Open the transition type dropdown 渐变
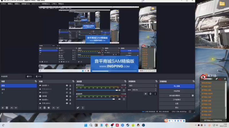The image size is (229, 128). click(x=143, y=86)
